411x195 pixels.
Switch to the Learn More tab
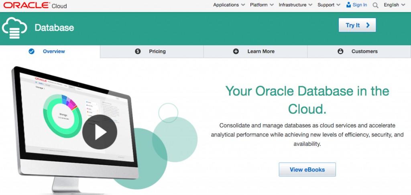click(255, 51)
